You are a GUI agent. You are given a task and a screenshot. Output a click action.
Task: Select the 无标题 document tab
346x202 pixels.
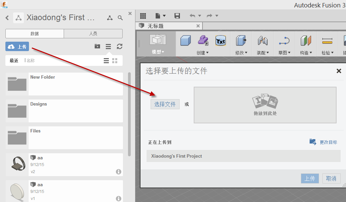(169, 26)
